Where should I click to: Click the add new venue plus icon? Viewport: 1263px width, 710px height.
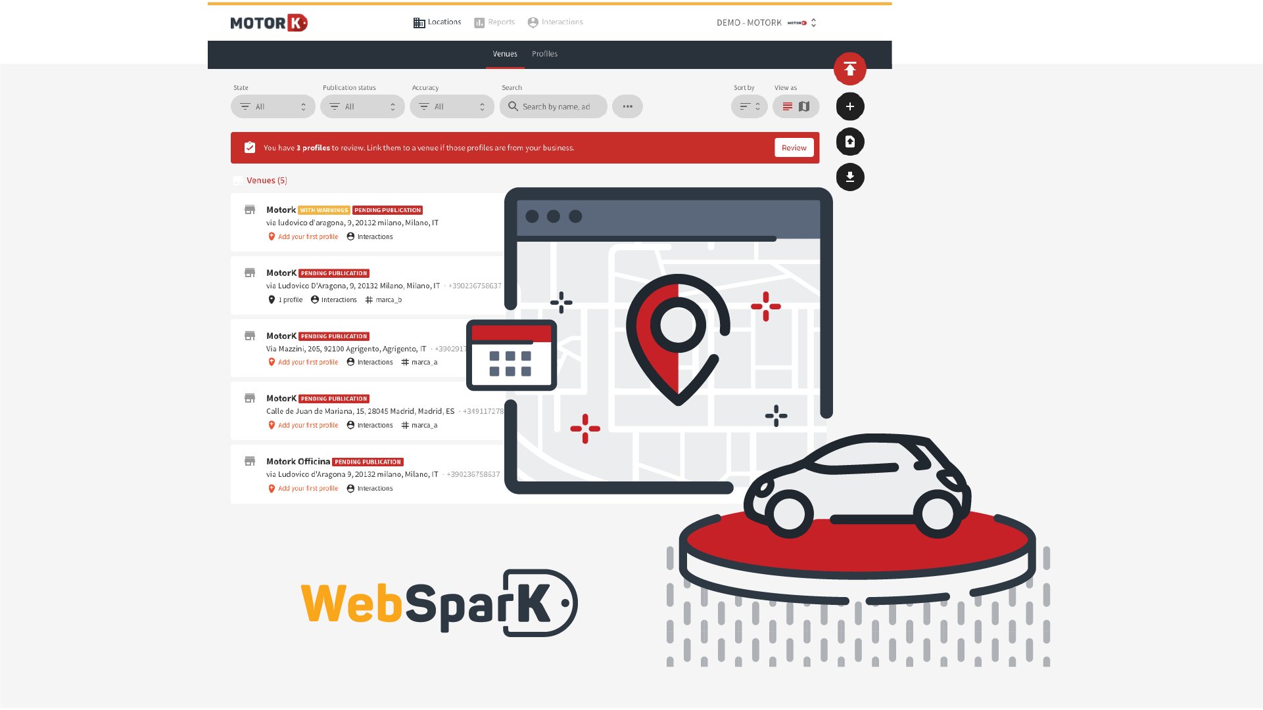click(850, 106)
